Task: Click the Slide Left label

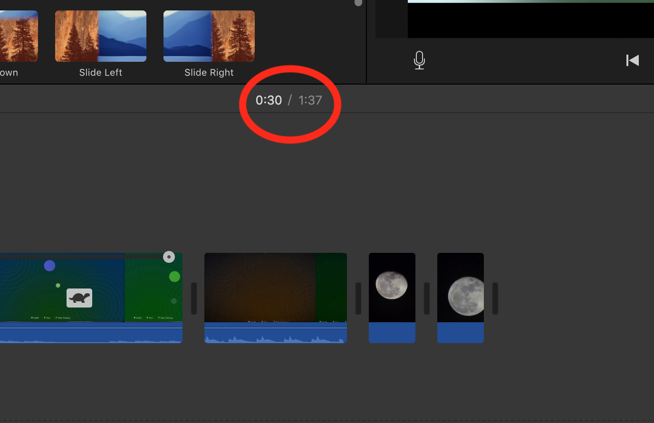Action: tap(101, 73)
